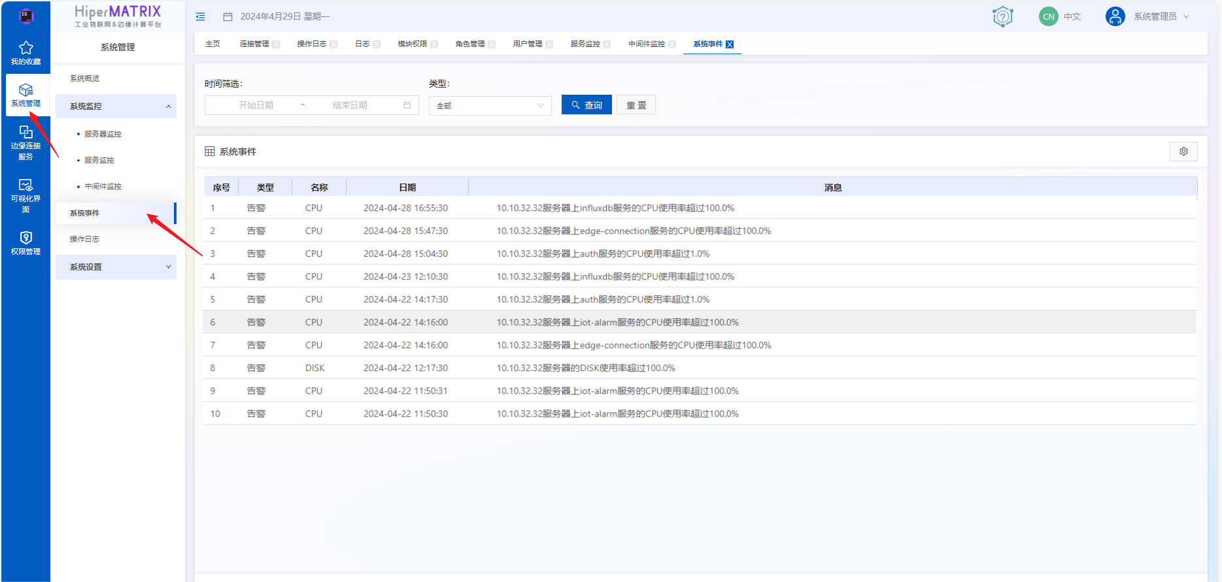Open 中间件监控 submenu item in sidebar
Image resolution: width=1222 pixels, height=582 pixels.
(x=103, y=186)
